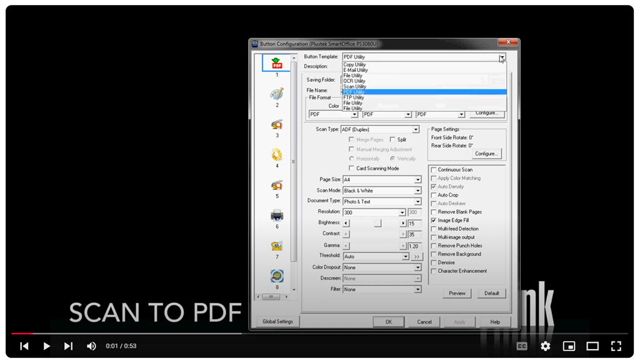The height and width of the screenshot is (364, 640).
Task: Open the Resolution dropdown
Action: coord(402,213)
